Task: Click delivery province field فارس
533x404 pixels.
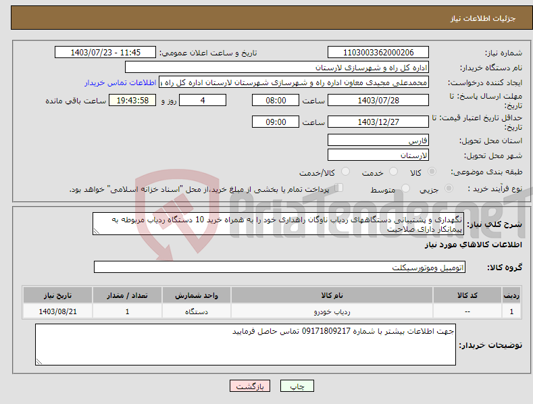Action: pos(378,140)
